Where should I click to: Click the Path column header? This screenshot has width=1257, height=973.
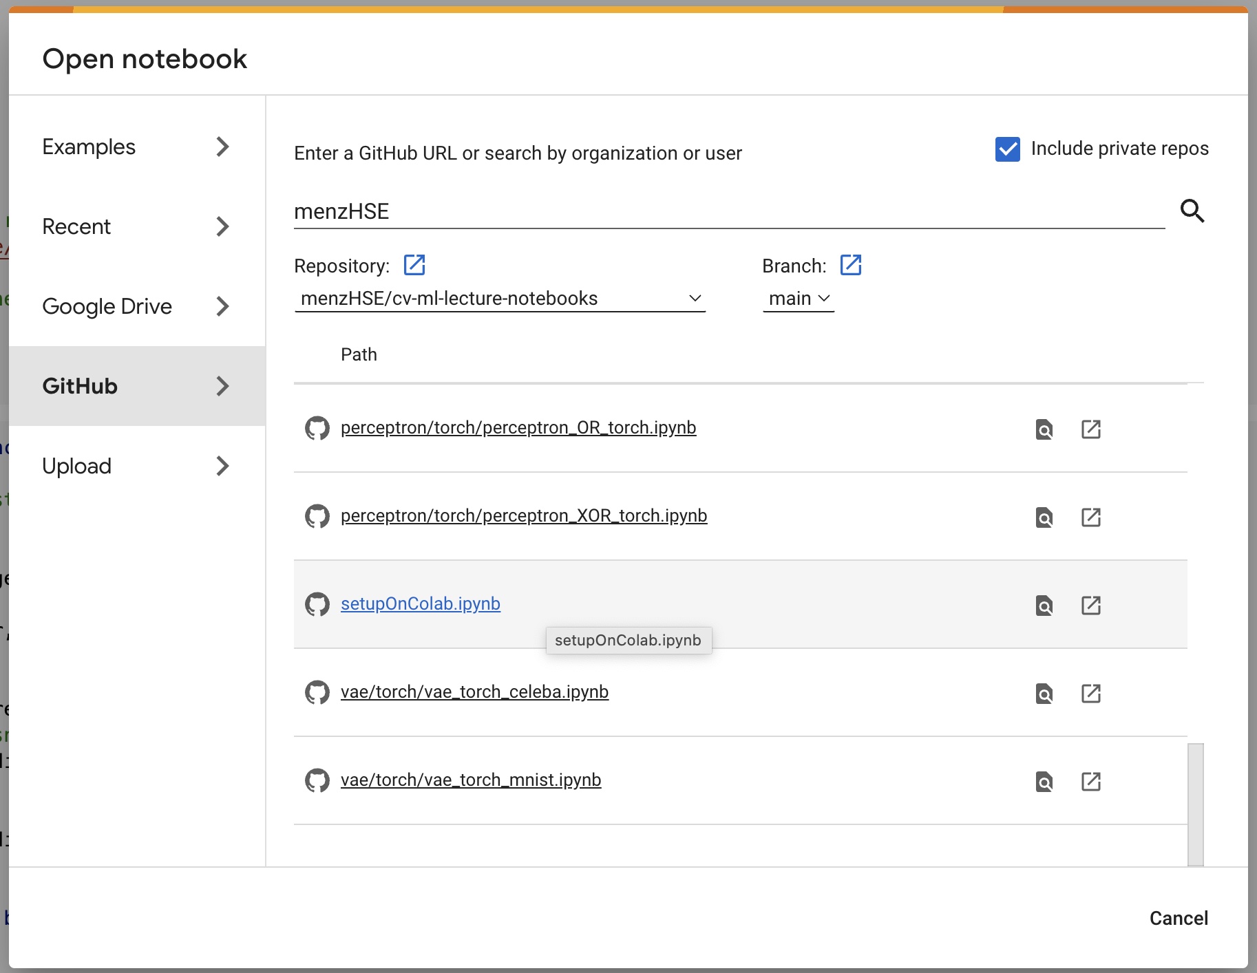coord(359,354)
